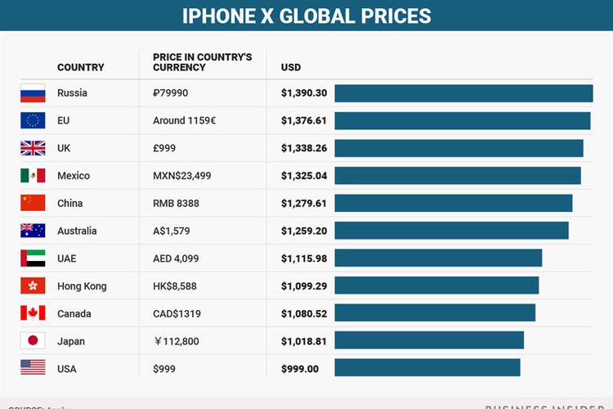
Task: Click the Australia flag icon
Action: point(33,231)
